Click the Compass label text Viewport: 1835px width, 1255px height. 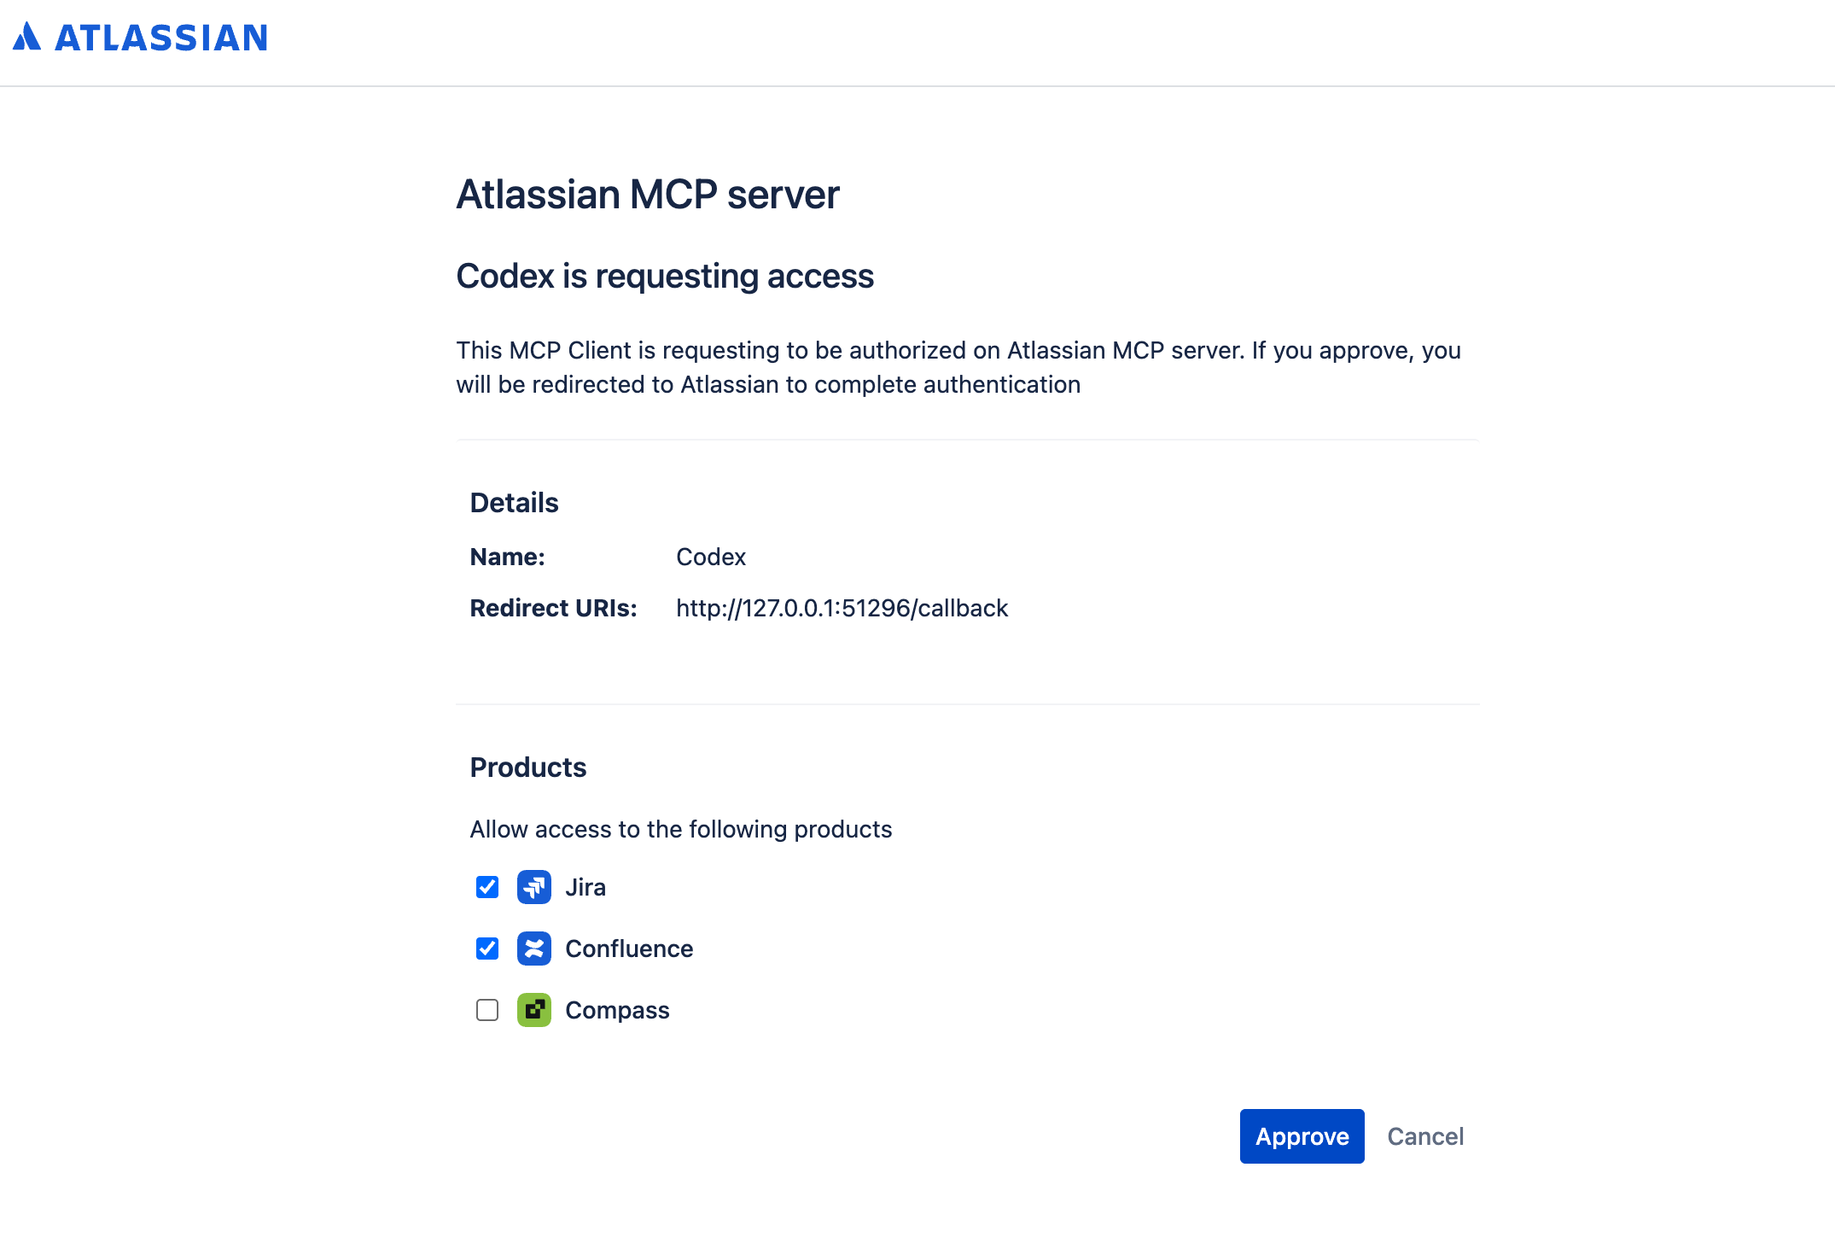[x=617, y=1010]
